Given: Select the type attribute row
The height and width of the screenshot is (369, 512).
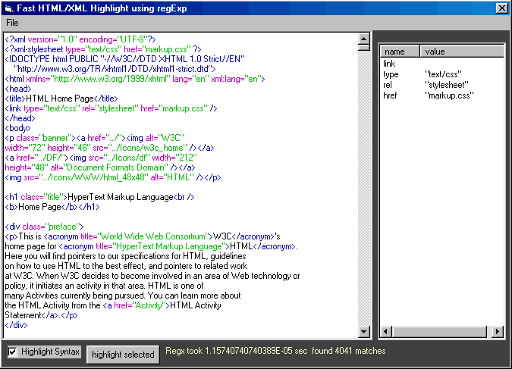Looking at the screenshot, I should (x=391, y=74).
